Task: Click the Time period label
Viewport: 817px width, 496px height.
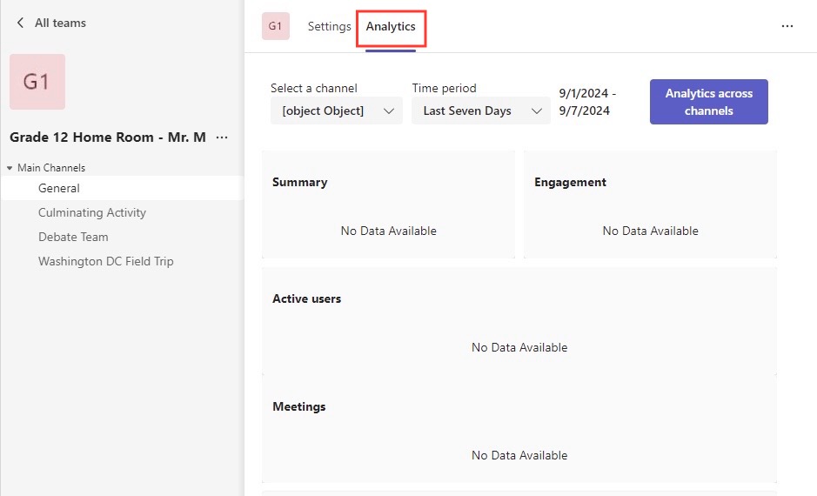Action: (x=444, y=88)
